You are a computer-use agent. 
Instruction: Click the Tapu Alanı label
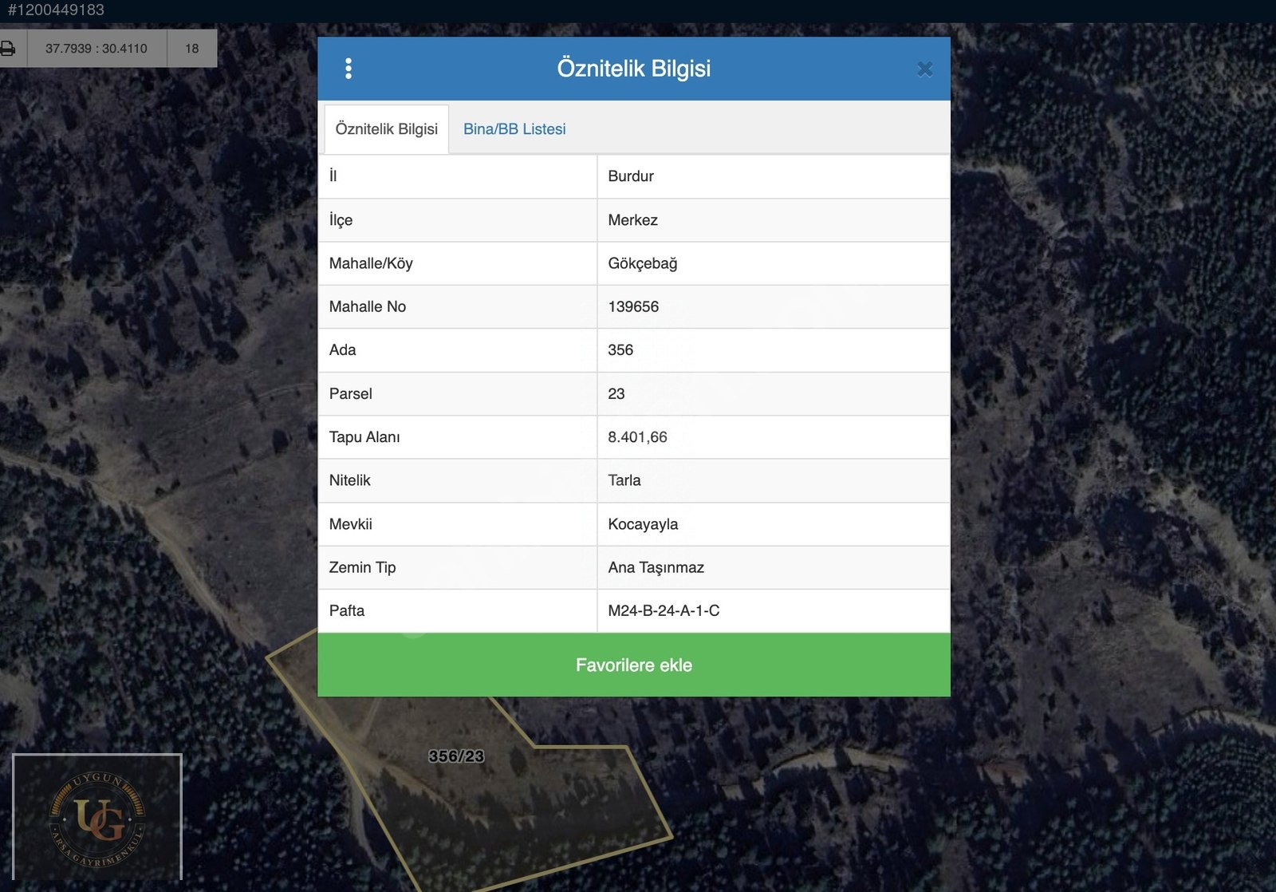pos(364,437)
